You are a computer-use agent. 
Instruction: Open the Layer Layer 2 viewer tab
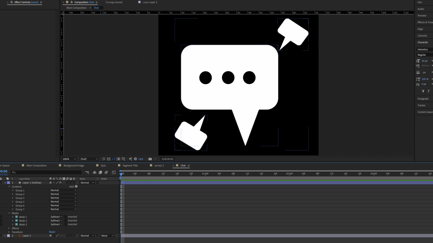tap(150, 2)
